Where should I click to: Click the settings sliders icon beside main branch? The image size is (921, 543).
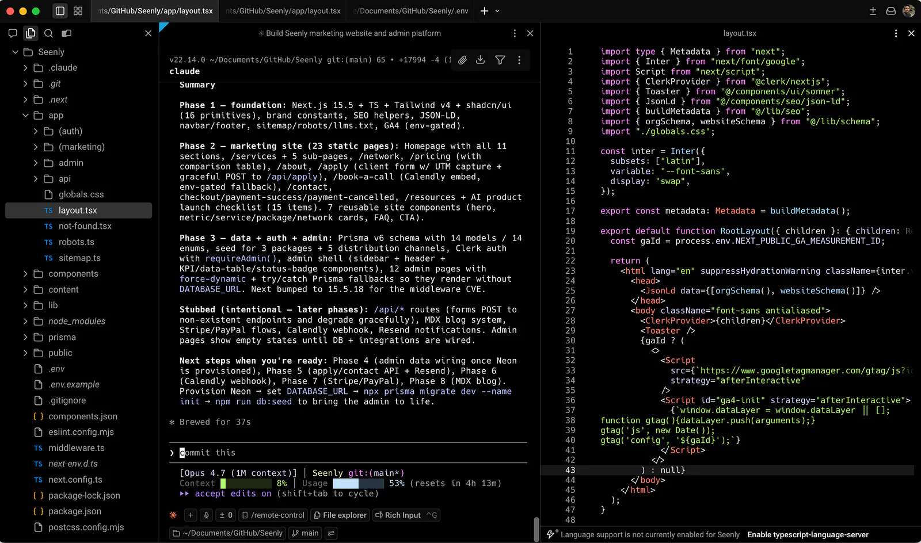click(x=331, y=533)
